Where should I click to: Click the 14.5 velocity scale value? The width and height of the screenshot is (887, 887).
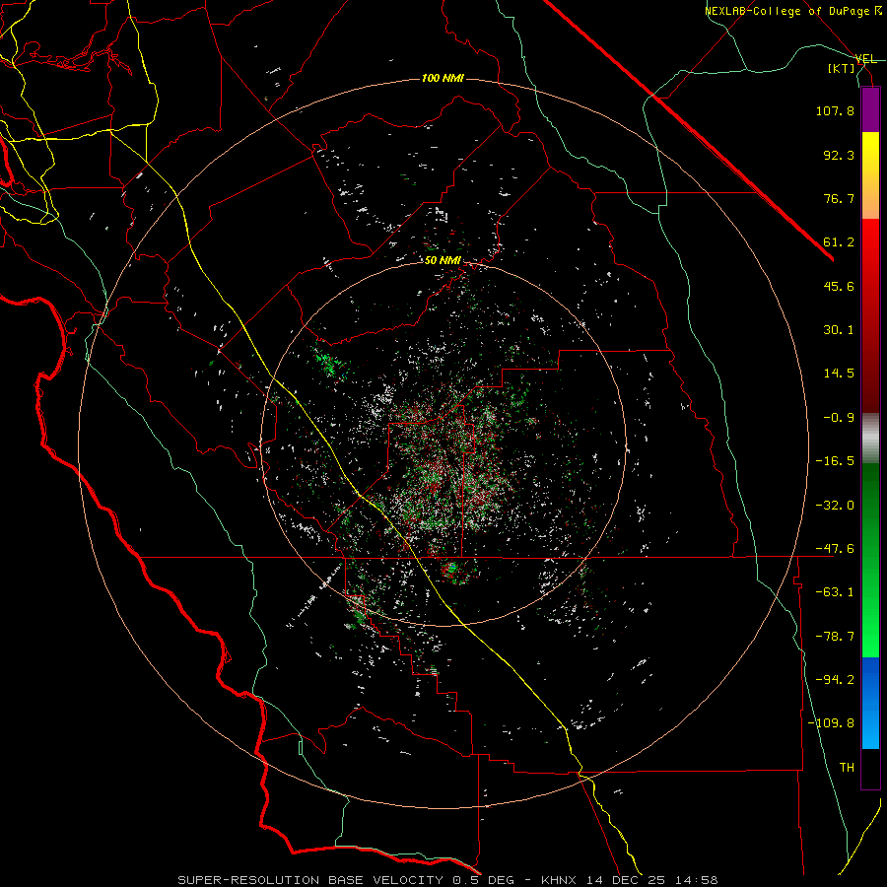[x=839, y=374]
